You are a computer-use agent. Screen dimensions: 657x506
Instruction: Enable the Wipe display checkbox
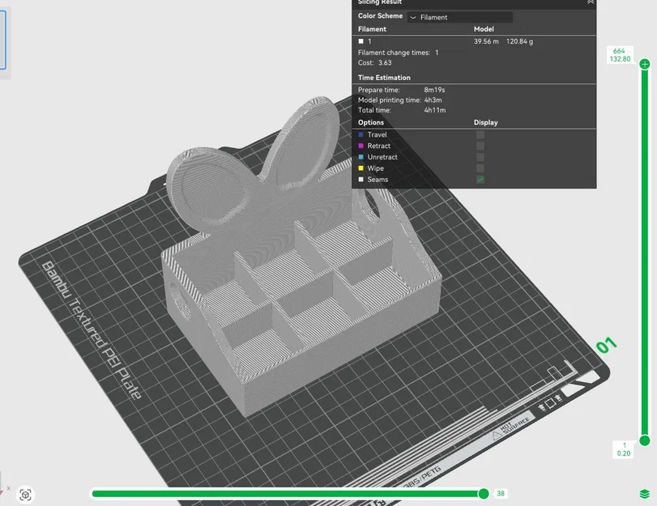click(x=480, y=168)
